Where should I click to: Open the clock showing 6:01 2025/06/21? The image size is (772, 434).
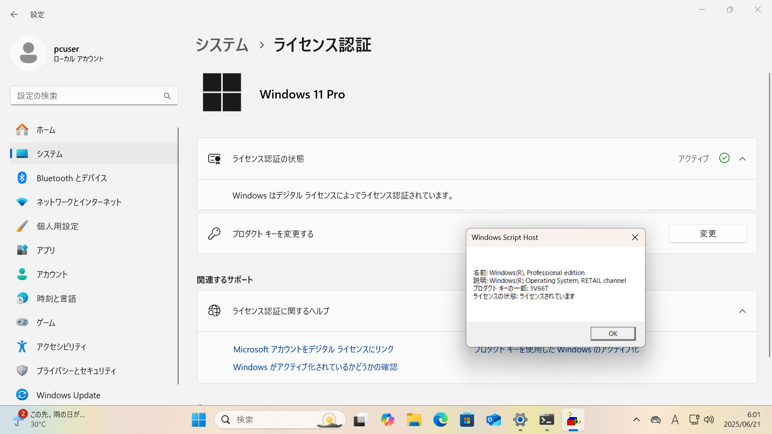742,420
